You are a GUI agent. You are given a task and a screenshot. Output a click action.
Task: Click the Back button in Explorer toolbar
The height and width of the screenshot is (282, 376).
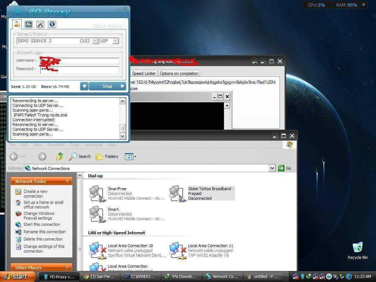pos(19,156)
